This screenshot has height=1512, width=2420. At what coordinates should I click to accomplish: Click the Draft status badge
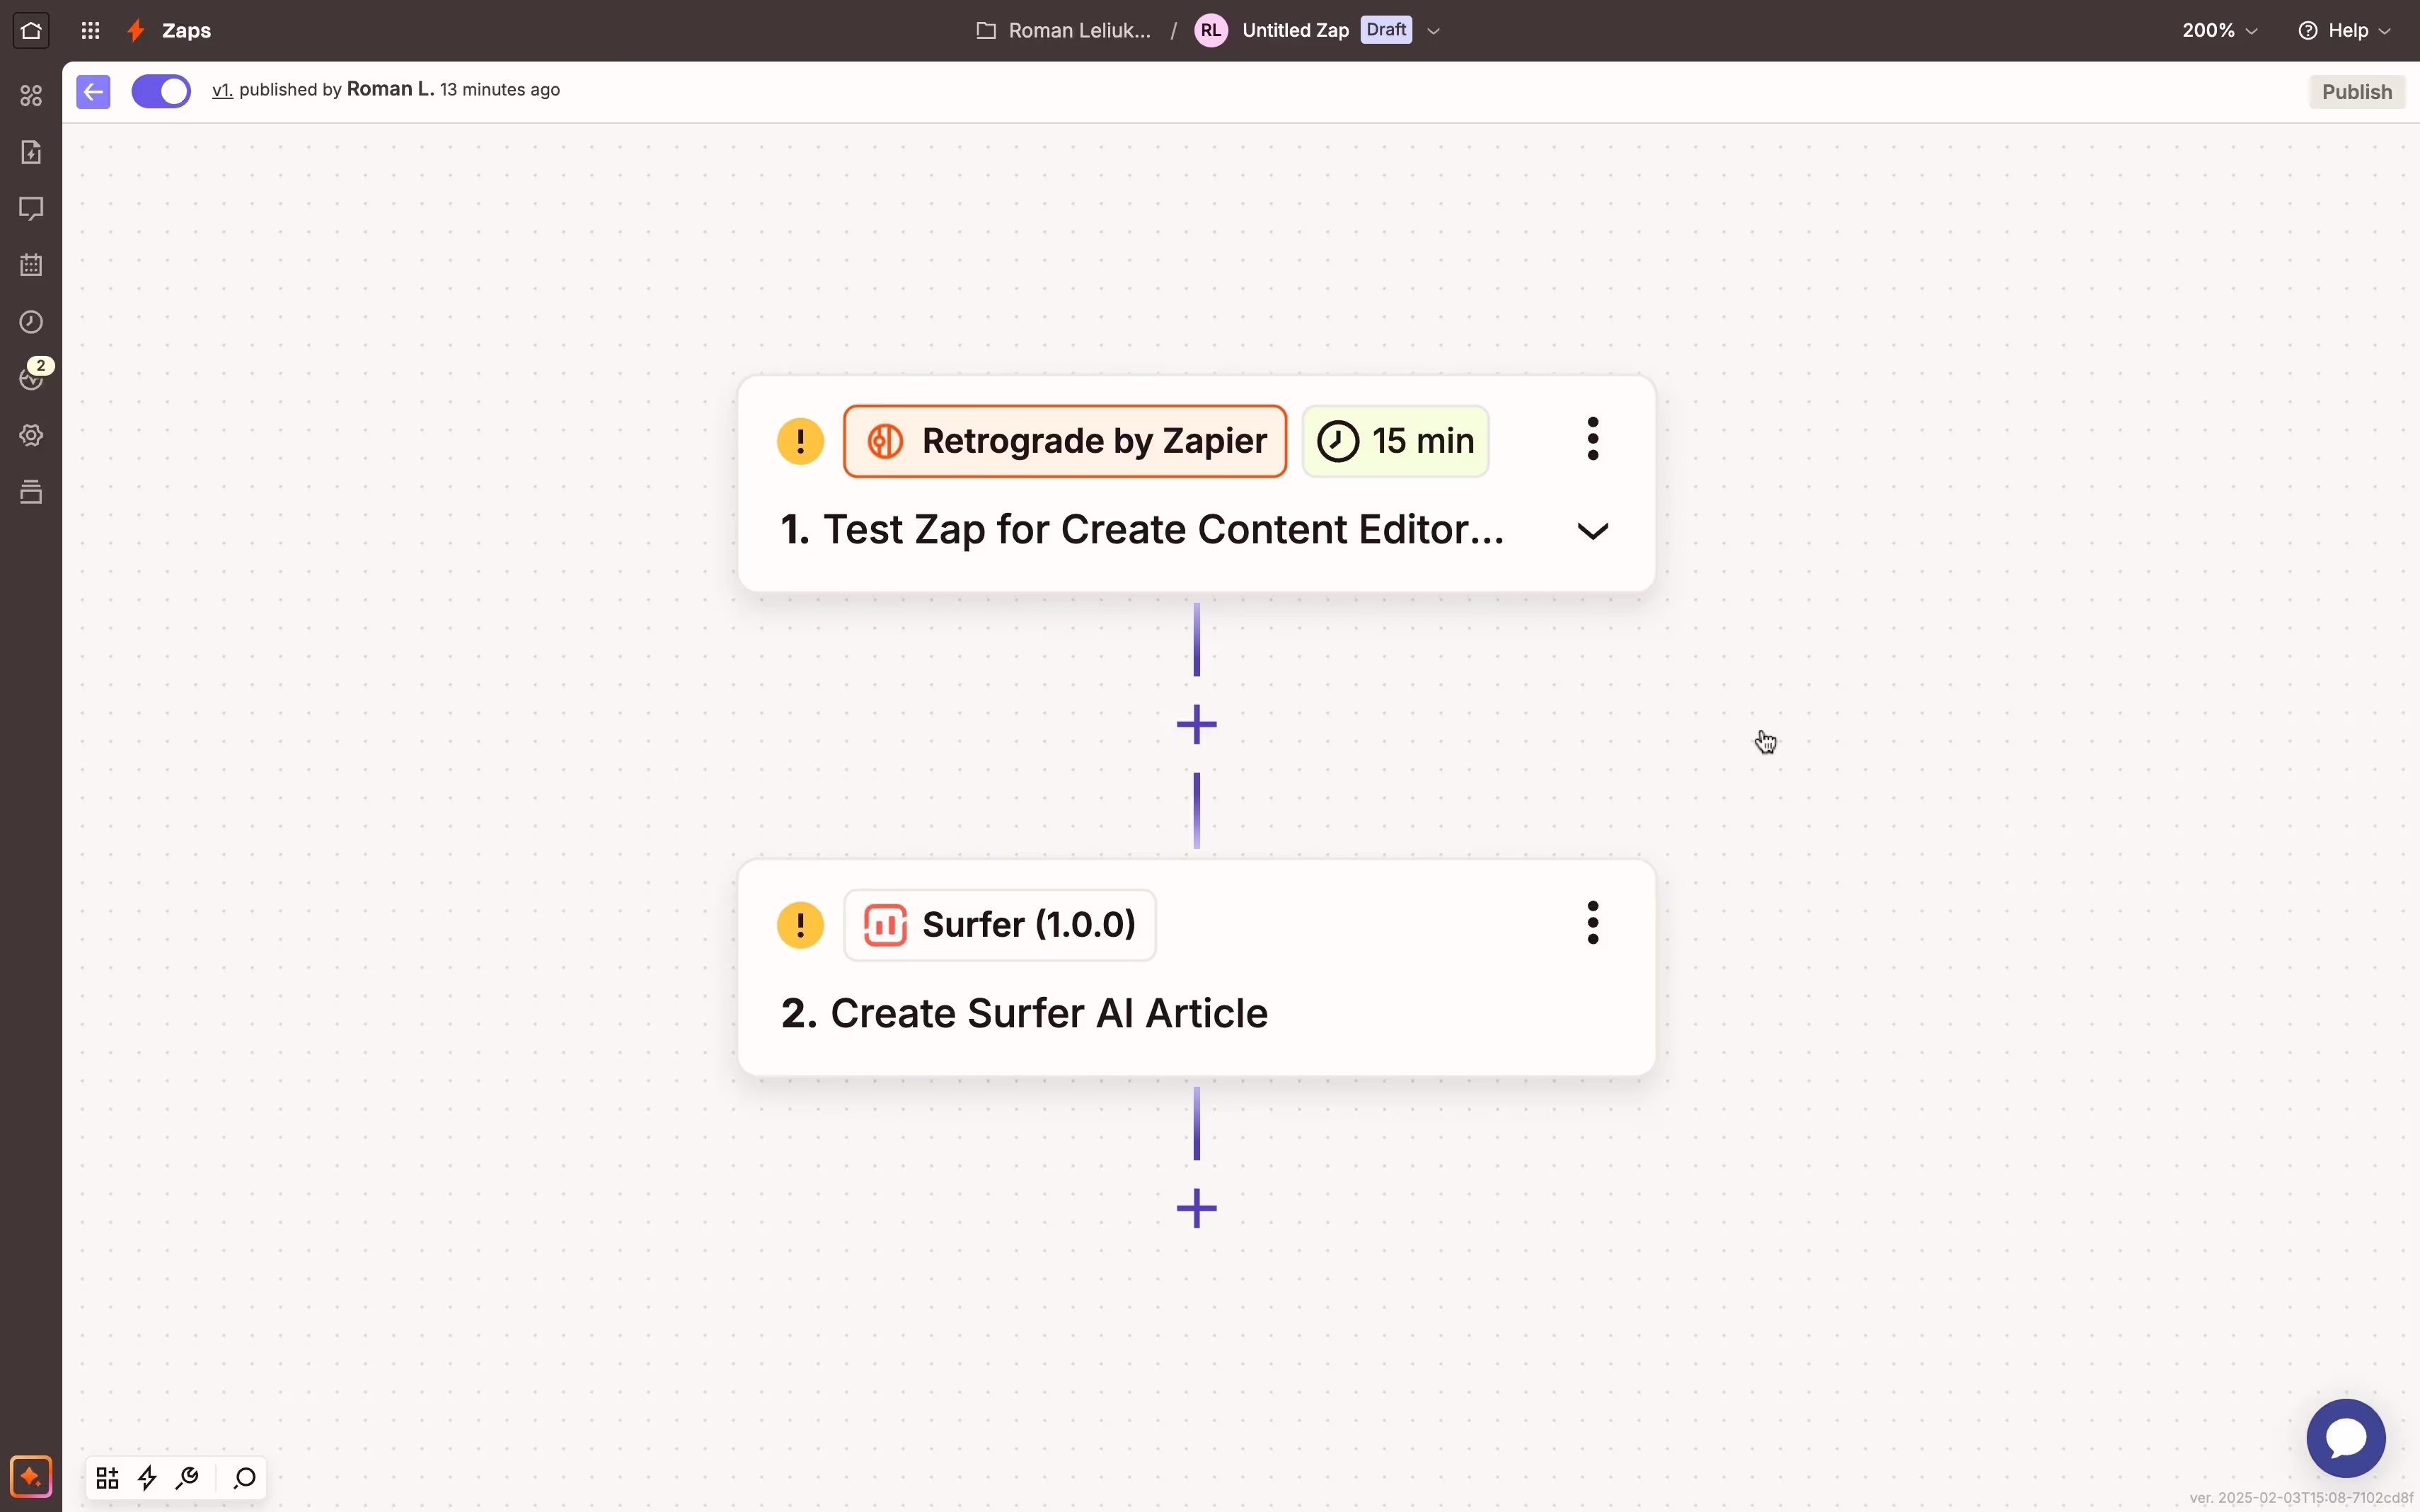[x=1386, y=30]
